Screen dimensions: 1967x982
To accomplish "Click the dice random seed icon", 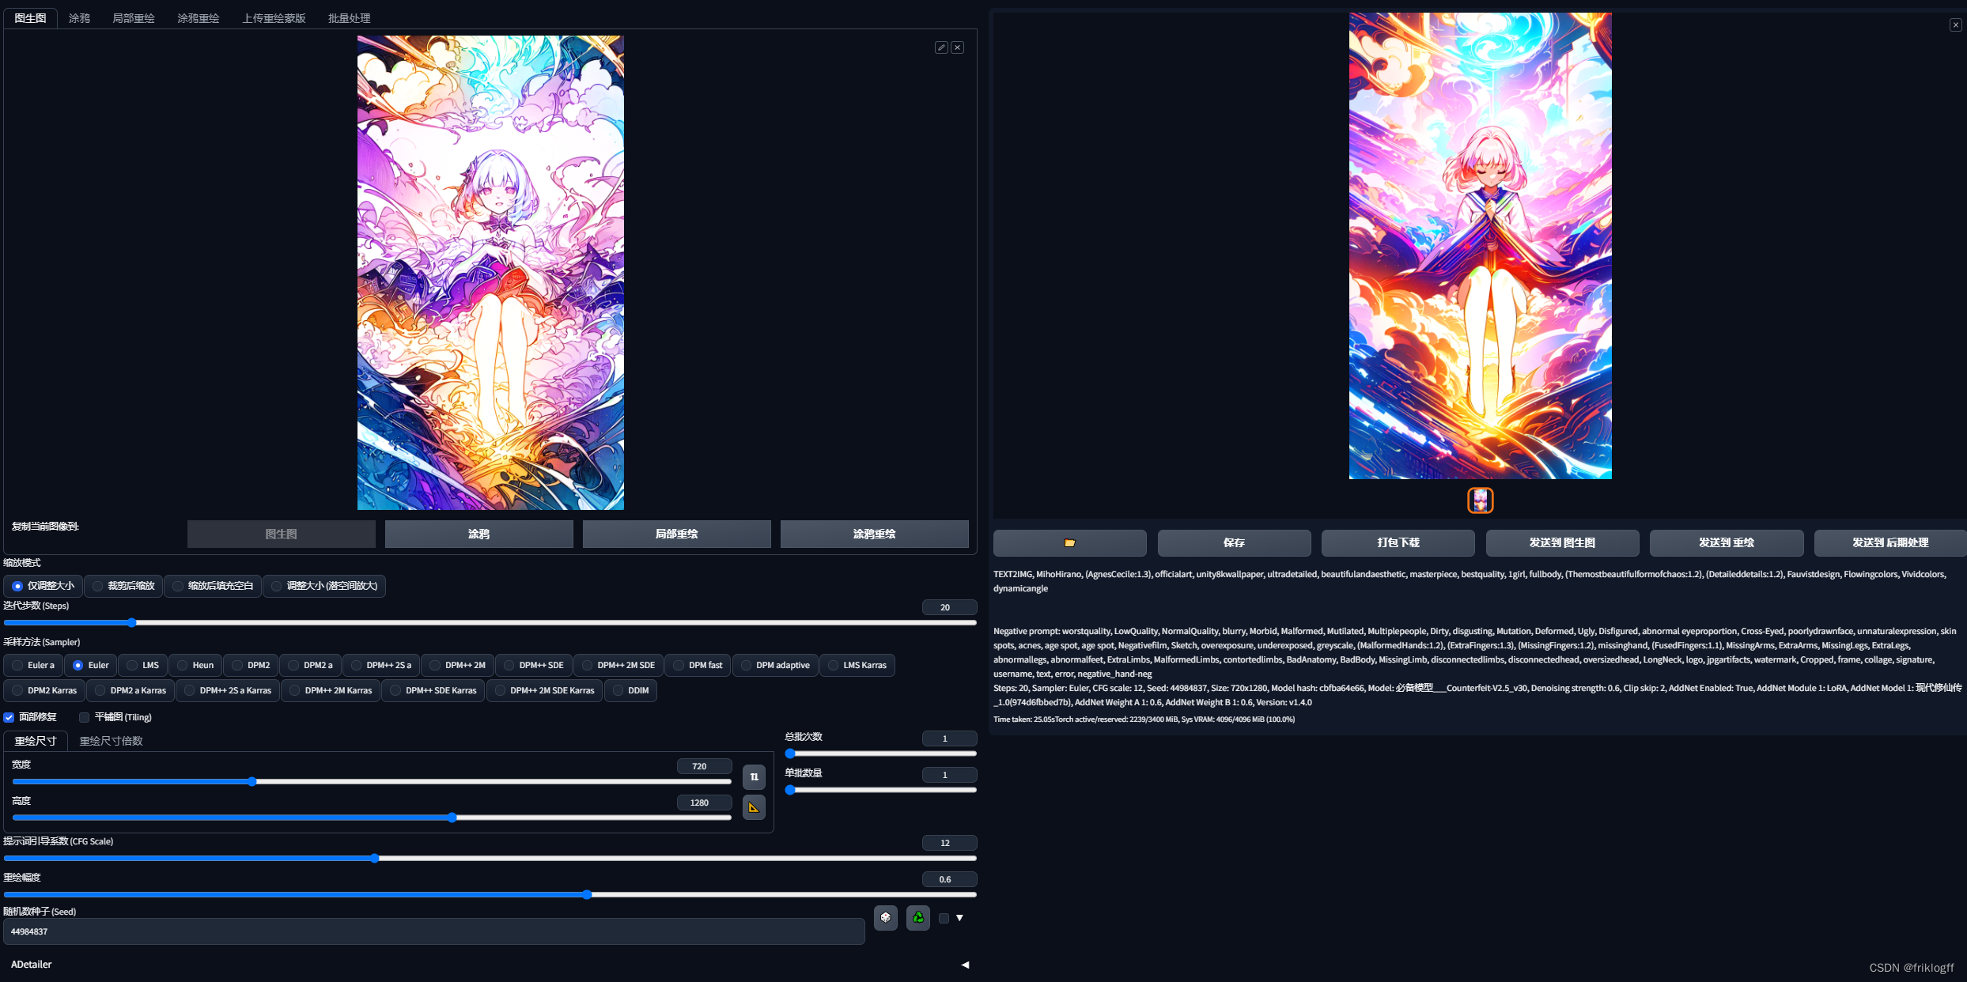I will pos(885,917).
